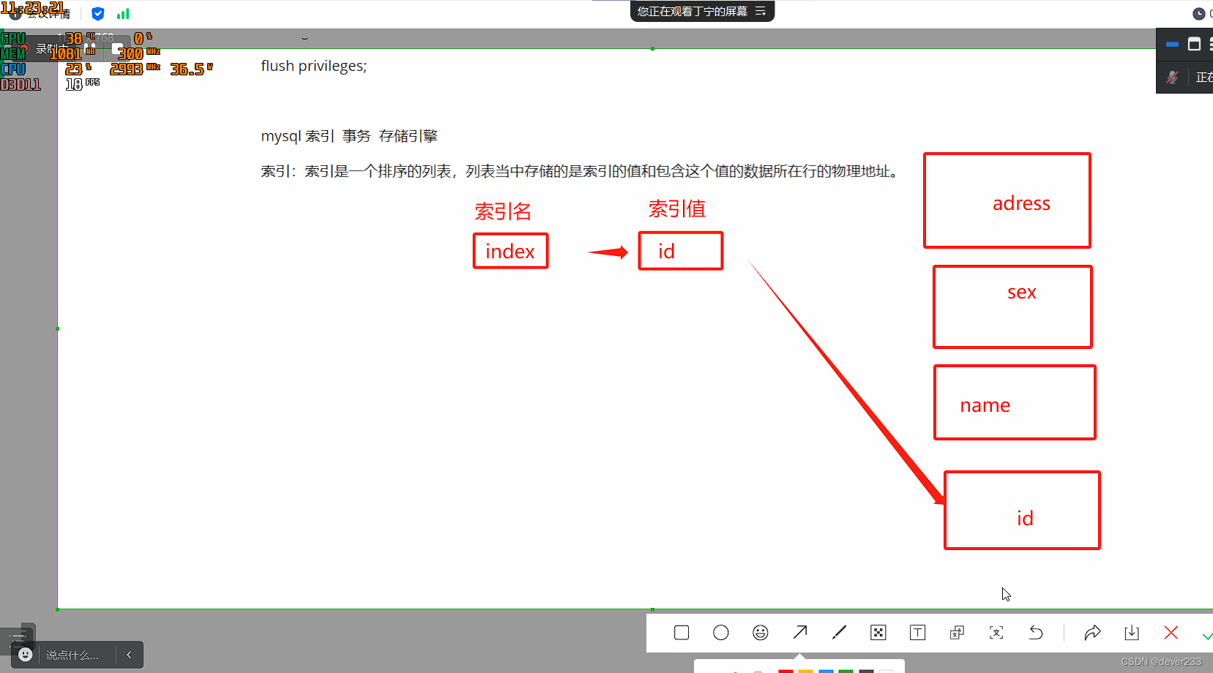Click the 'flush privileges;' text

pyautogui.click(x=314, y=66)
